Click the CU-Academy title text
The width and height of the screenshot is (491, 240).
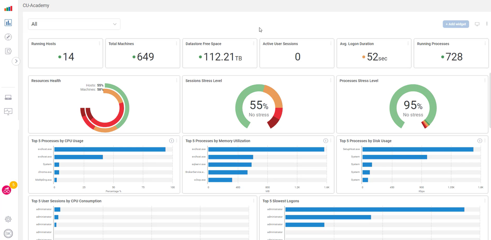coord(36,6)
